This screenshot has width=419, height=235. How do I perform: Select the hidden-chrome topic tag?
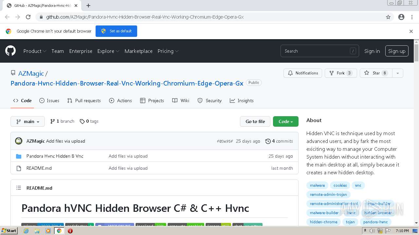(x=324, y=222)
